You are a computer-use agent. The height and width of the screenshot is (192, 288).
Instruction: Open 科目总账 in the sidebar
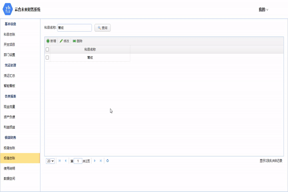click(10, 34)
